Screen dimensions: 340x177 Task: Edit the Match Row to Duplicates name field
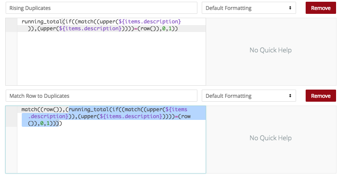pyautogui.click(x=101, y=96)
